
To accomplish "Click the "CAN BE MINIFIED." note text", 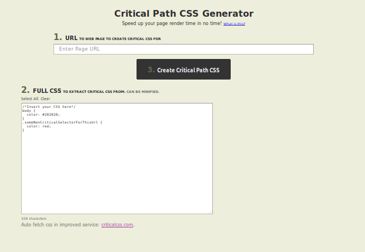I will coord(143,92).
